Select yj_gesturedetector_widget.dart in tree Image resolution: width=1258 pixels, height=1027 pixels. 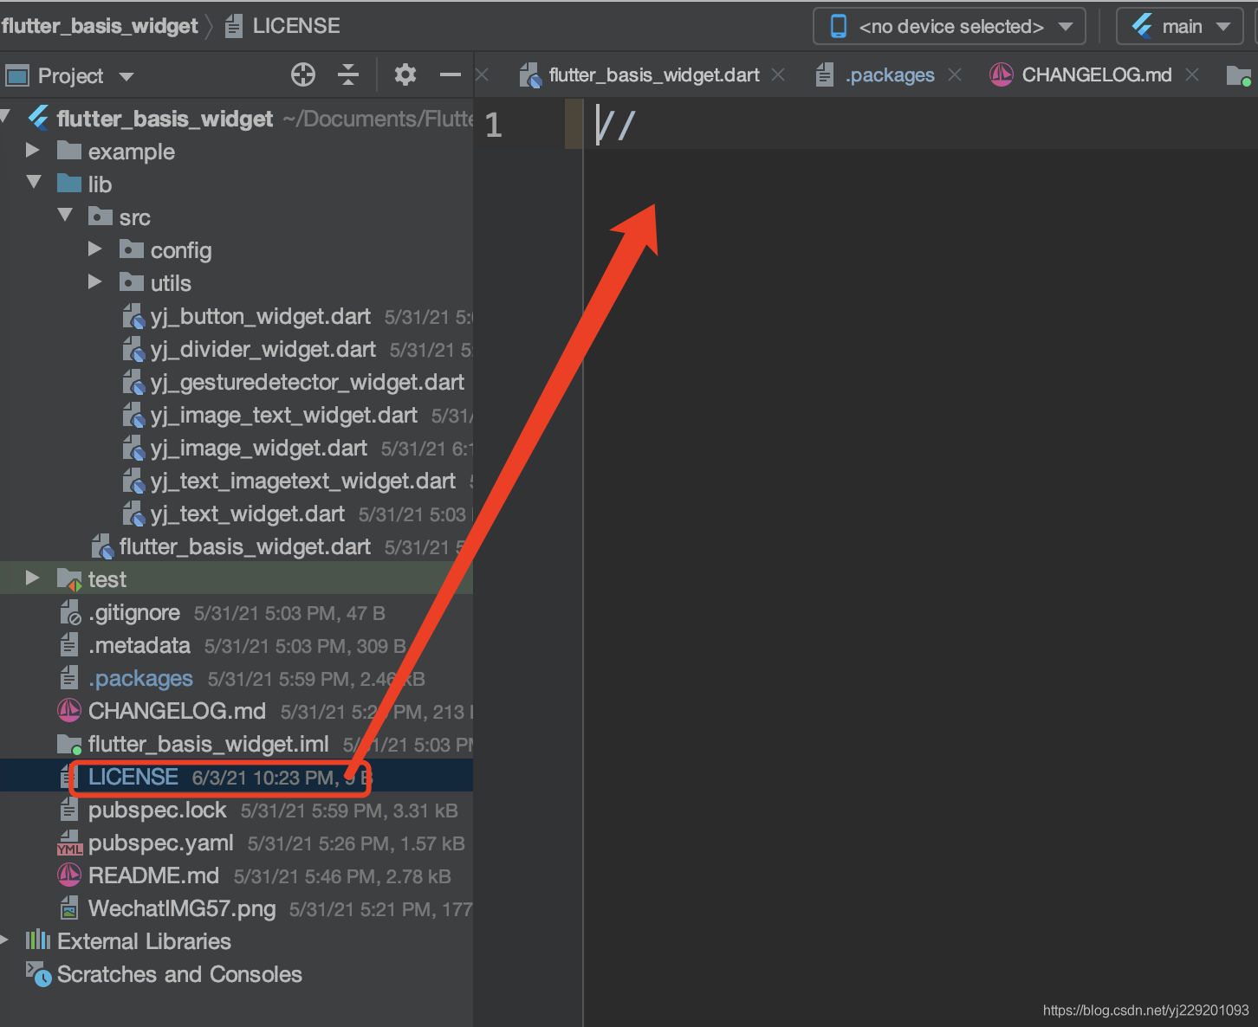308,383
